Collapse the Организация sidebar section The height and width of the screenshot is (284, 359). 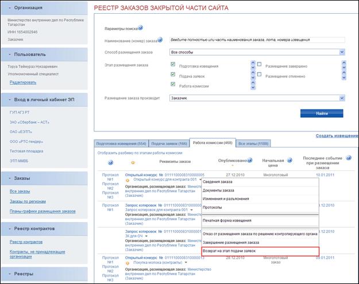point(44,8)
